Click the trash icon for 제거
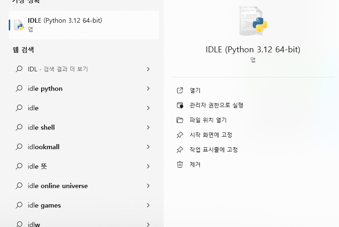 (180, 164)
